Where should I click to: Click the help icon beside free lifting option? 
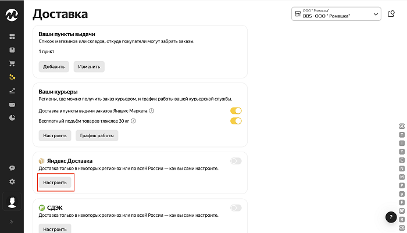134,121
